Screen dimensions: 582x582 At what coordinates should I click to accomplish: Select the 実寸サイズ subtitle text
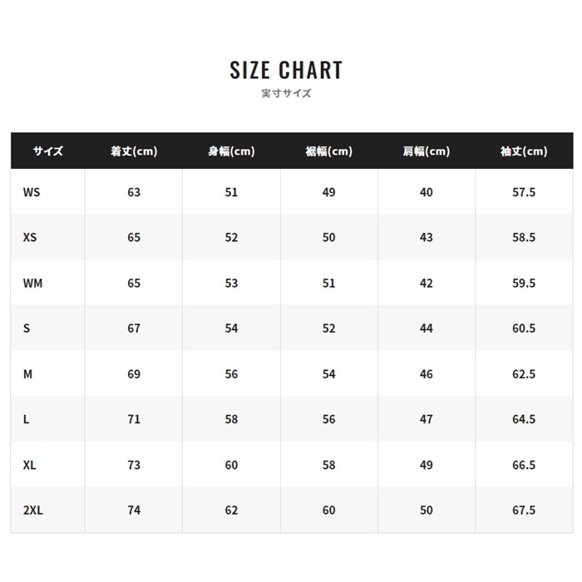tap(286, 93)
